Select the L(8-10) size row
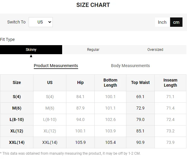The height and width of the screenshot is (161, 187). coord(17,119)
